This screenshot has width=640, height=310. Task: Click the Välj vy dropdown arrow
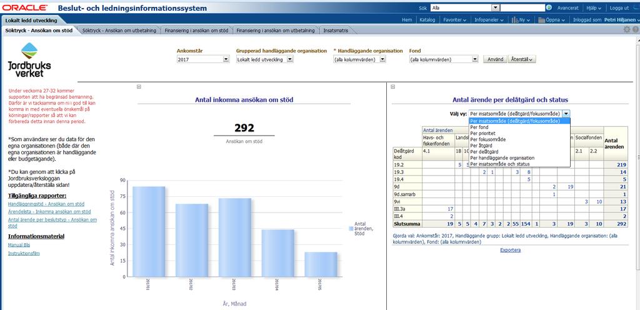[x=566, y=114]
